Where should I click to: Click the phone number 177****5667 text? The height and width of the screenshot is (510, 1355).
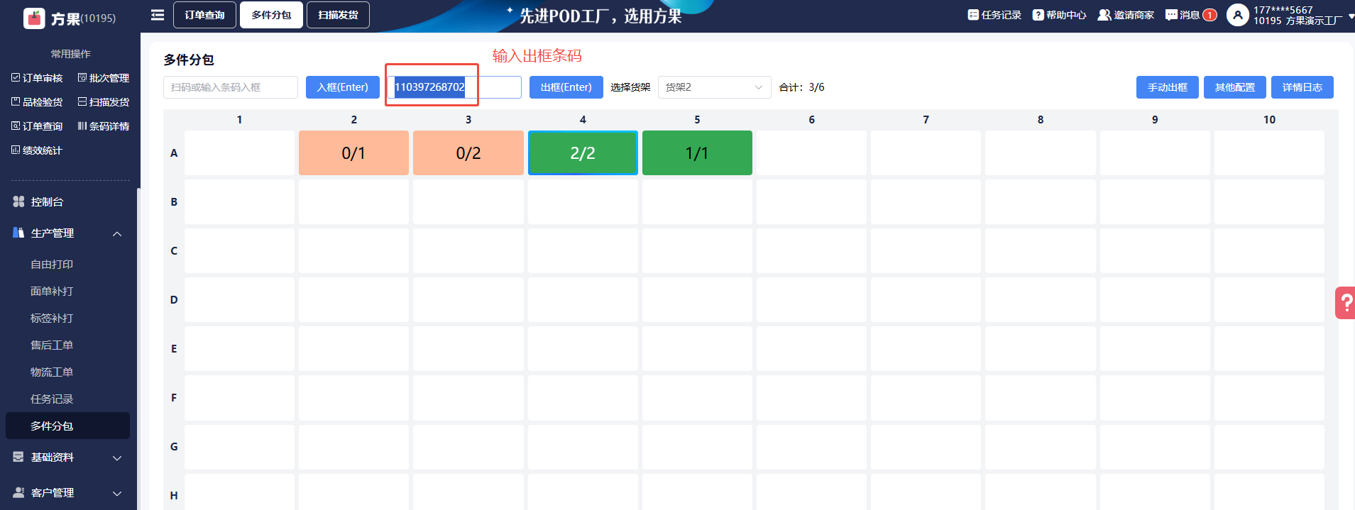tap(1283, 10)
